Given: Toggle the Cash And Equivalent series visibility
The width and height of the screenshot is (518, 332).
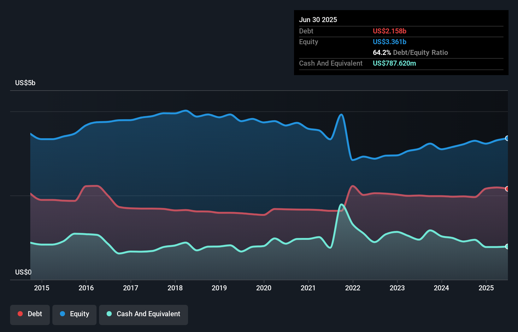Looking at the screenshot, I should point(144,314).
